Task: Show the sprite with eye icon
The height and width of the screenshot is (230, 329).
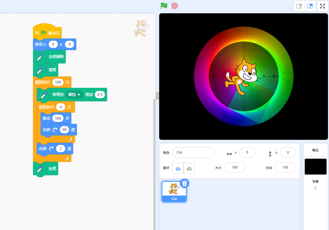Action: pyautogui.click(x=178, y=168)
